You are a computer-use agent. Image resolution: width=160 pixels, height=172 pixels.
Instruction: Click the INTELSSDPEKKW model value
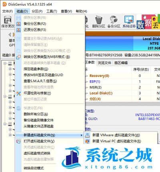point(148,115)
